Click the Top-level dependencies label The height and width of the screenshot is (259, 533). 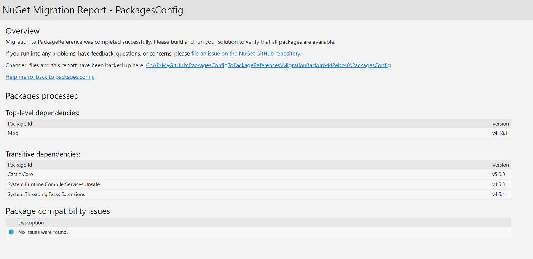[42, 113]
